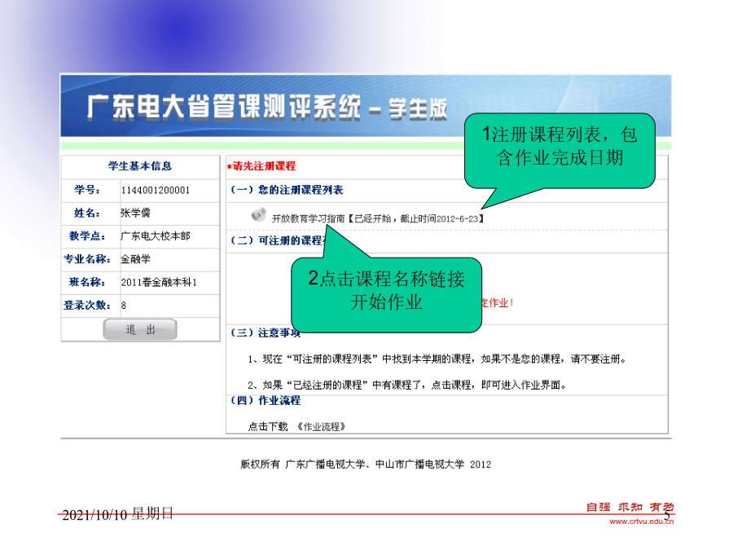Click the (一) 您的注册课程列表 heading

coord(287,190)
